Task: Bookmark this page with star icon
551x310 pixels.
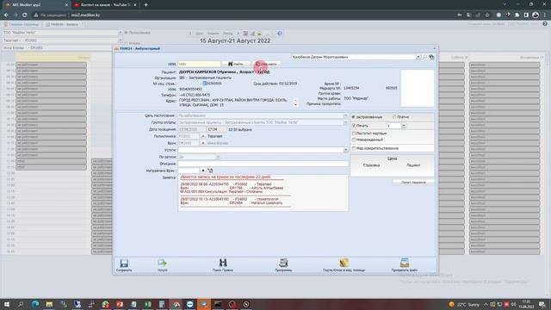Action: (487, 15)
